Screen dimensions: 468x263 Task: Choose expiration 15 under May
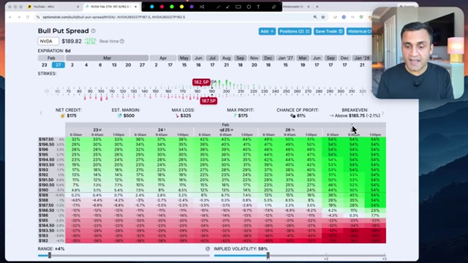point(184,65)
